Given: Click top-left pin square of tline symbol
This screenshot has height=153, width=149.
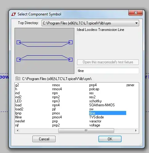Looking at the screenshot, I should (x=19, y=42).
